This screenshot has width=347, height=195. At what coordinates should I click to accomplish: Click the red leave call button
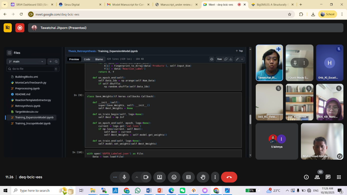(229, 177)
